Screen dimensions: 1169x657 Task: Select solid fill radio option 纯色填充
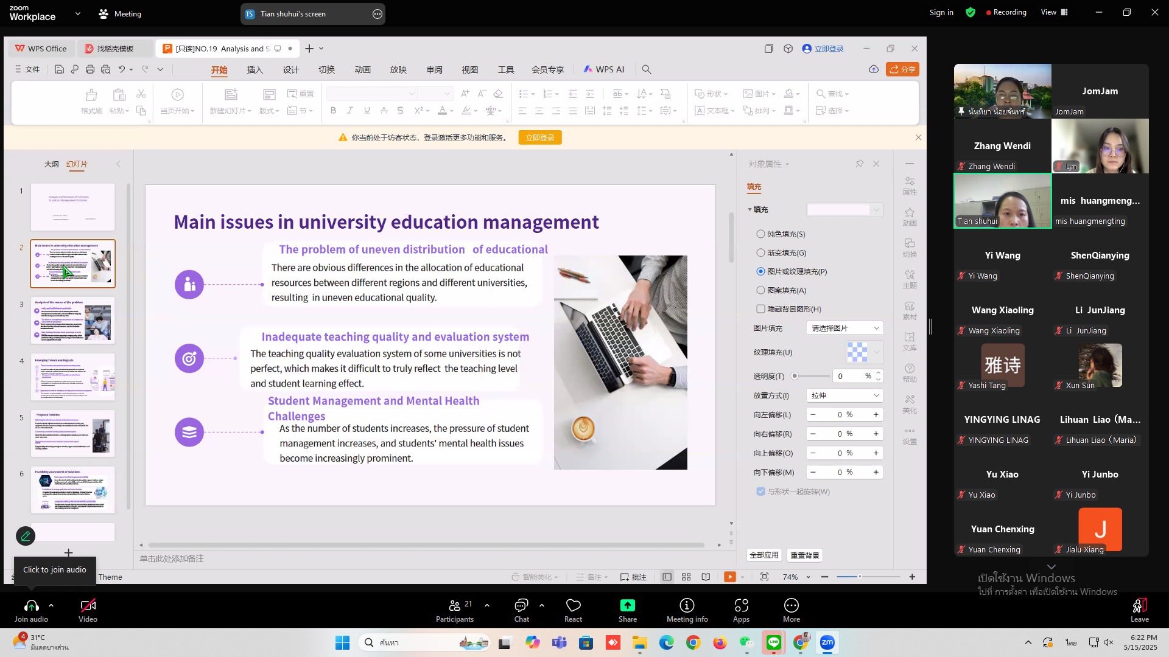760,234
